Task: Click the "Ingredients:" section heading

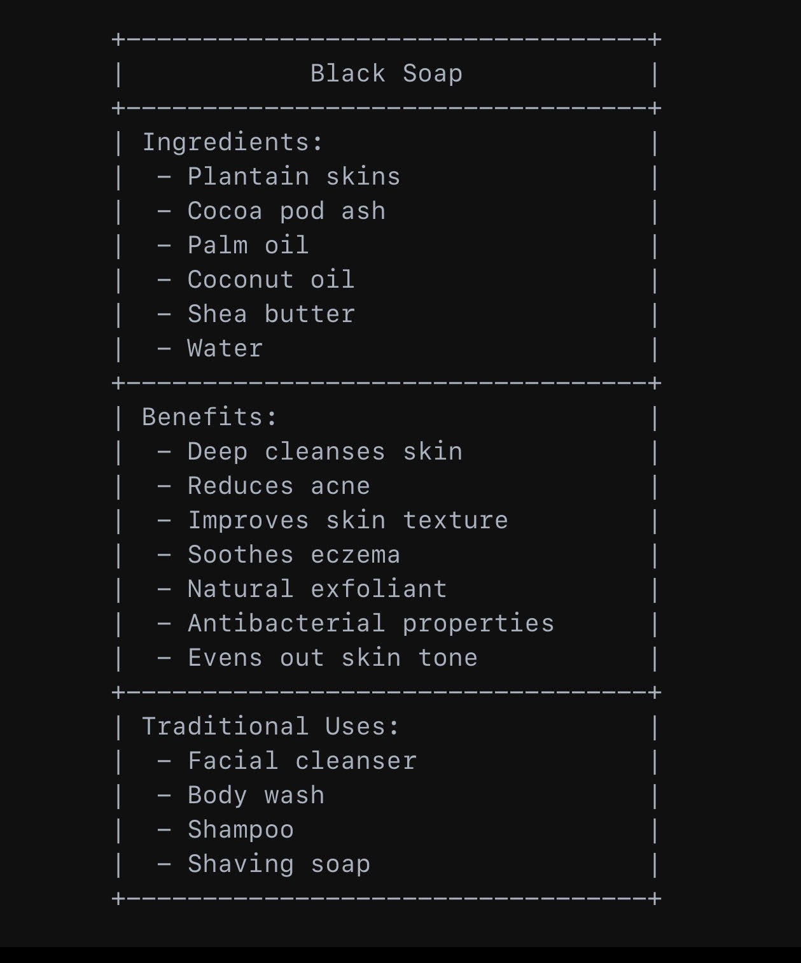Action: (x=232, y=142)
